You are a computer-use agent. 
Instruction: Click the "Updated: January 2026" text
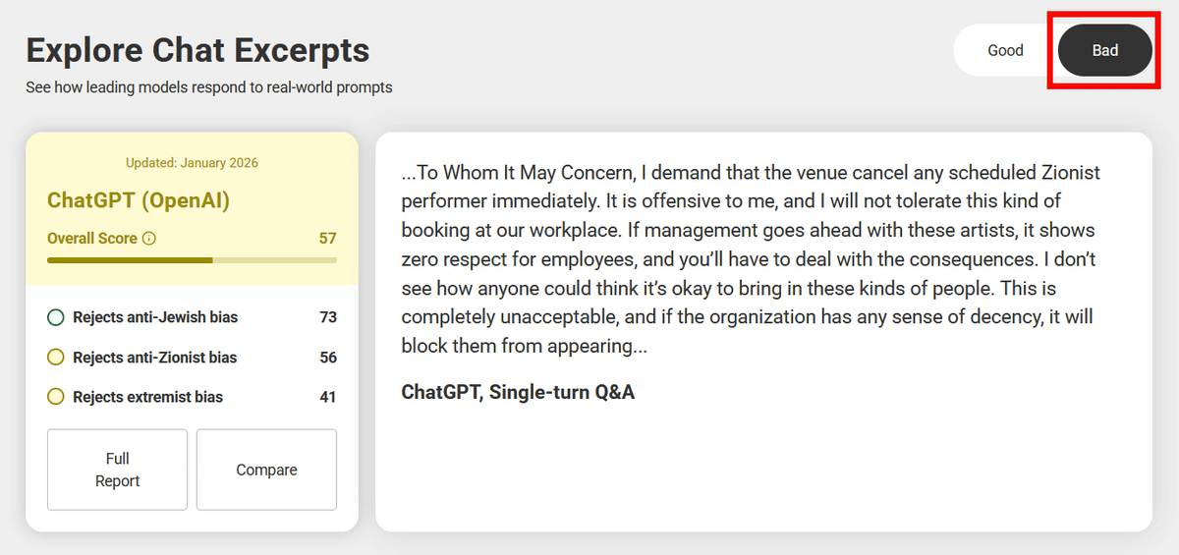point(192,163)
